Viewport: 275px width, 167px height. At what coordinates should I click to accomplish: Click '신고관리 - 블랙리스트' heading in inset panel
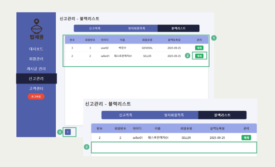coord(108,104)
